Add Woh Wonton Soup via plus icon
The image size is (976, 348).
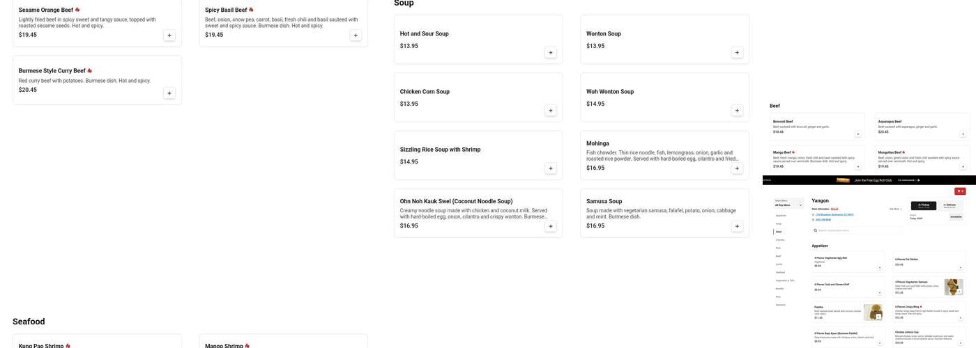tap(737, 111)
